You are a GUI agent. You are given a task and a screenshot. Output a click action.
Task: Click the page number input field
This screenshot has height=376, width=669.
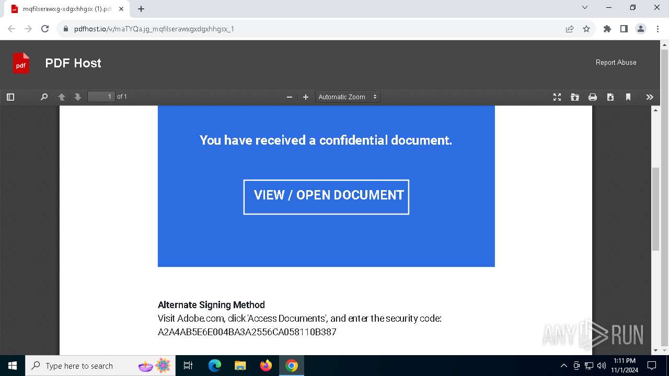point(101,97)
